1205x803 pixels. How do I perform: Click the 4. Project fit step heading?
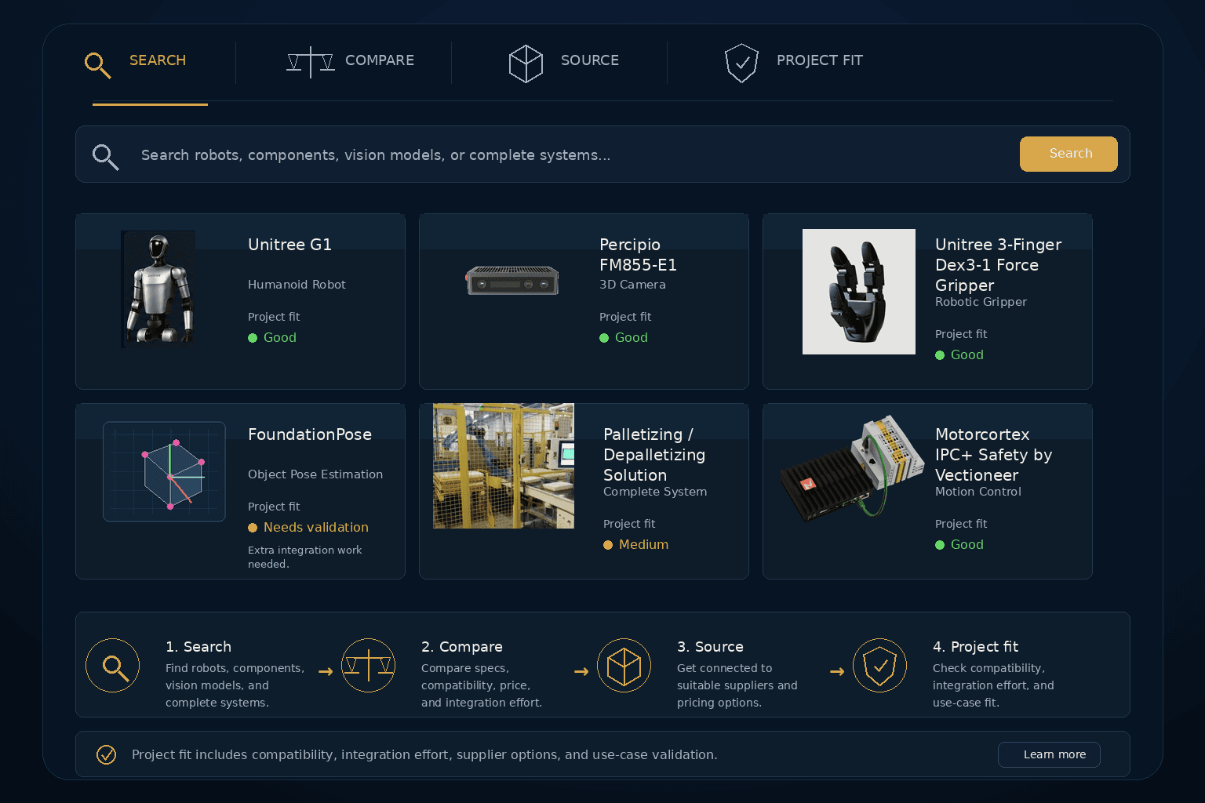pos(975,647)
